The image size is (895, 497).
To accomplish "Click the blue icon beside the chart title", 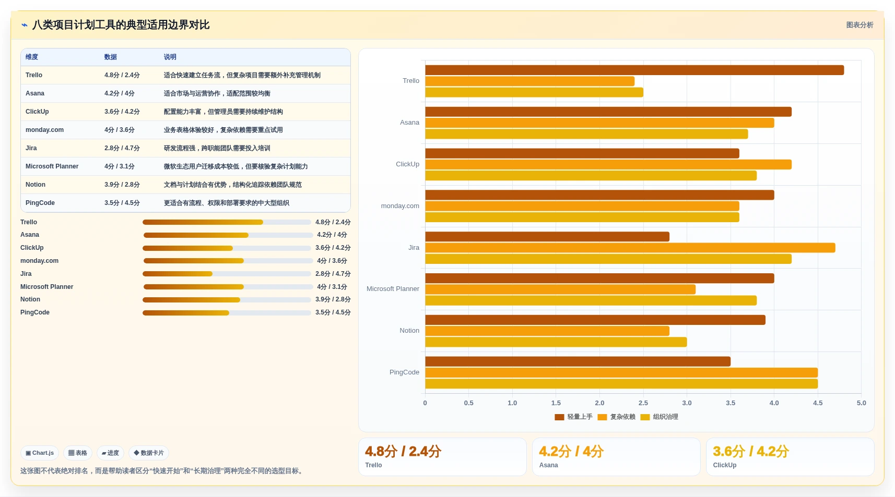I will pos(24,25).
